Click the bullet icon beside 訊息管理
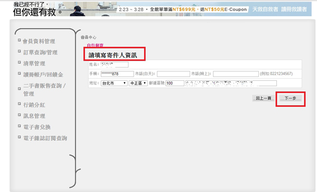The height and width of the screenshot is (192, 317). (20, 115)
